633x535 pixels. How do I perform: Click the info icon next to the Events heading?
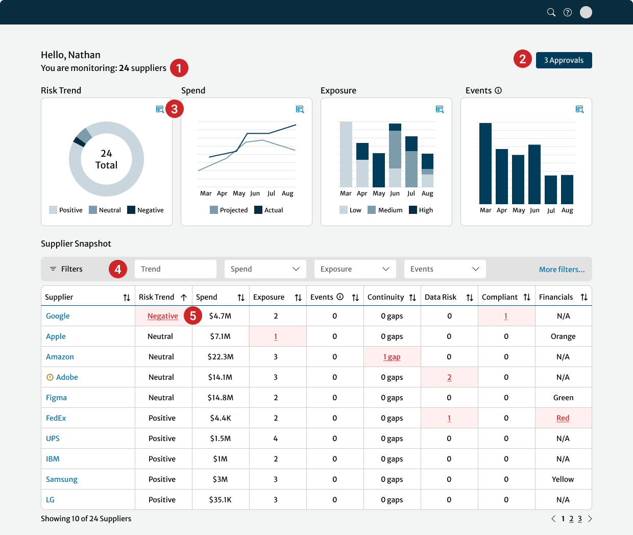(x=498, y=90)
